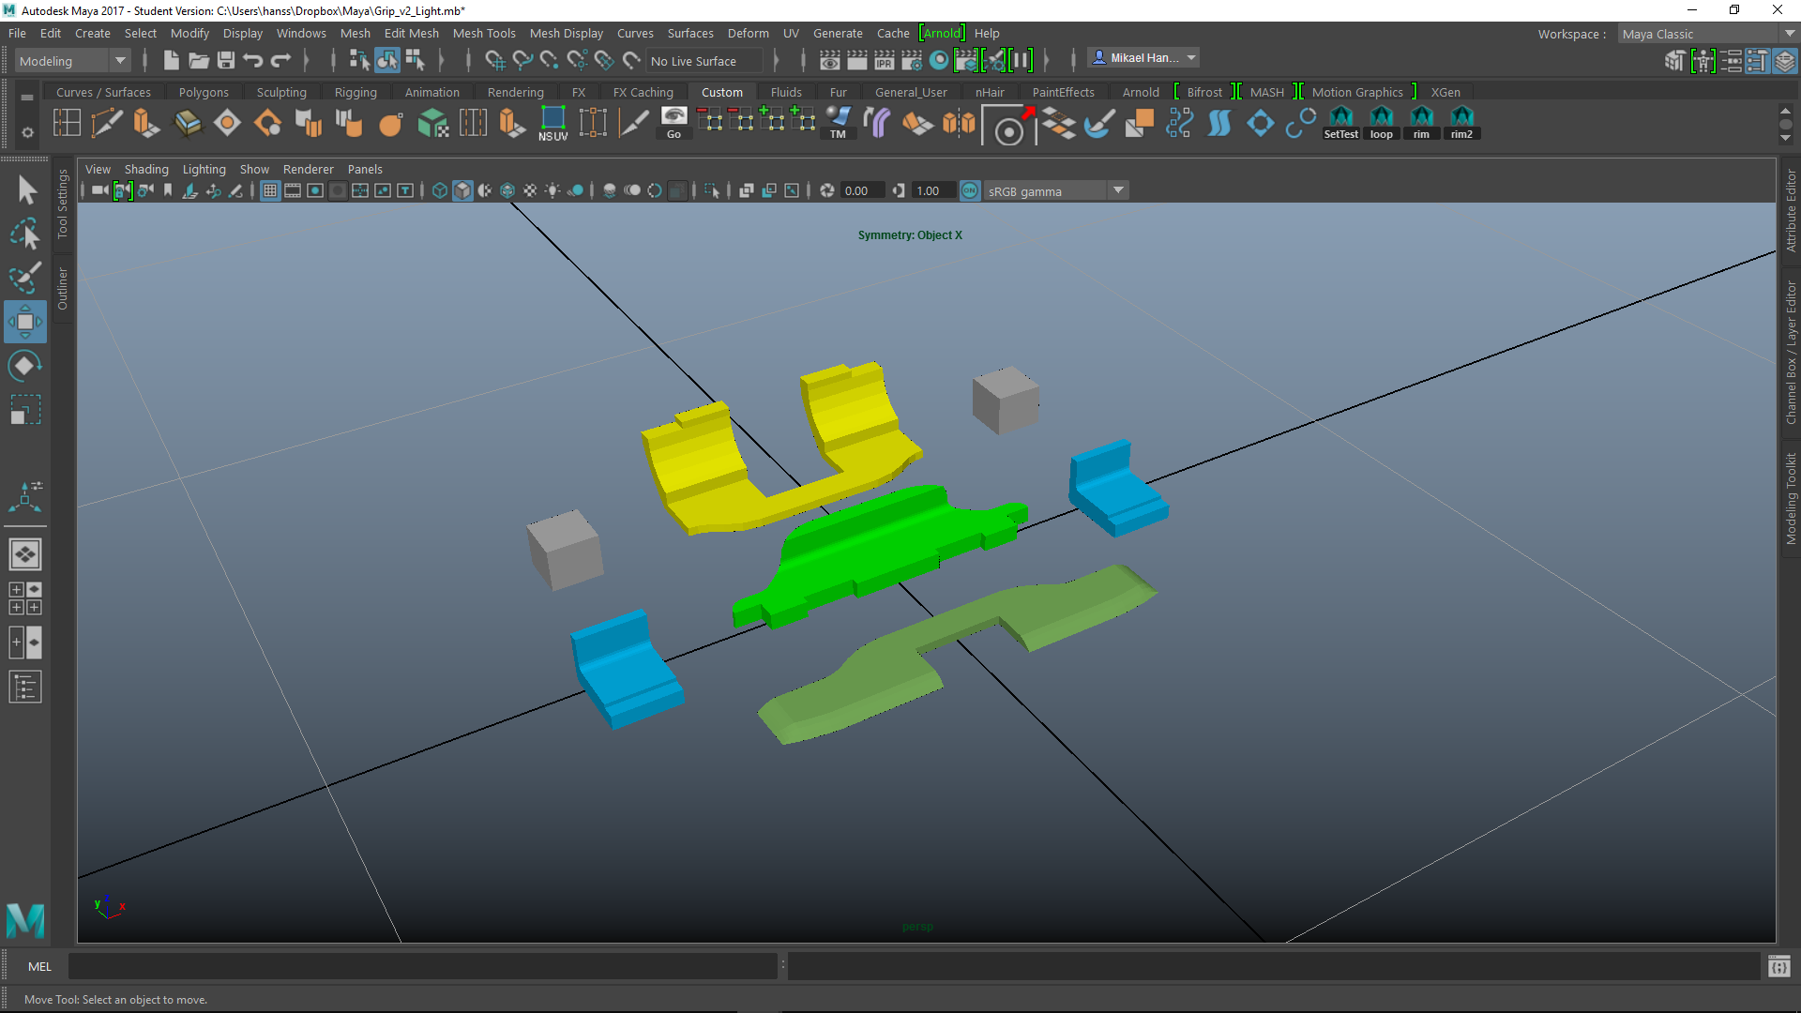Toggle Channel Box layers icon
1801x1013 pixels.
1785,61
